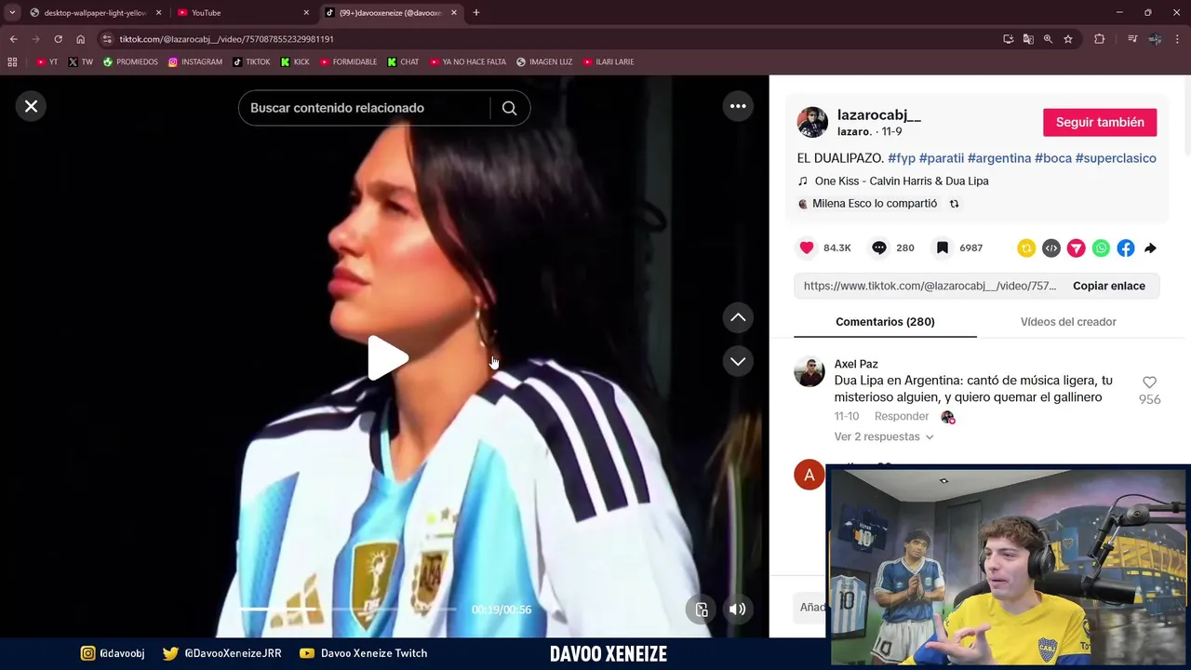Switch to desktop-wallpaper-light-yellow tab
The image size is (1191, 670).
tap(95, 13)
